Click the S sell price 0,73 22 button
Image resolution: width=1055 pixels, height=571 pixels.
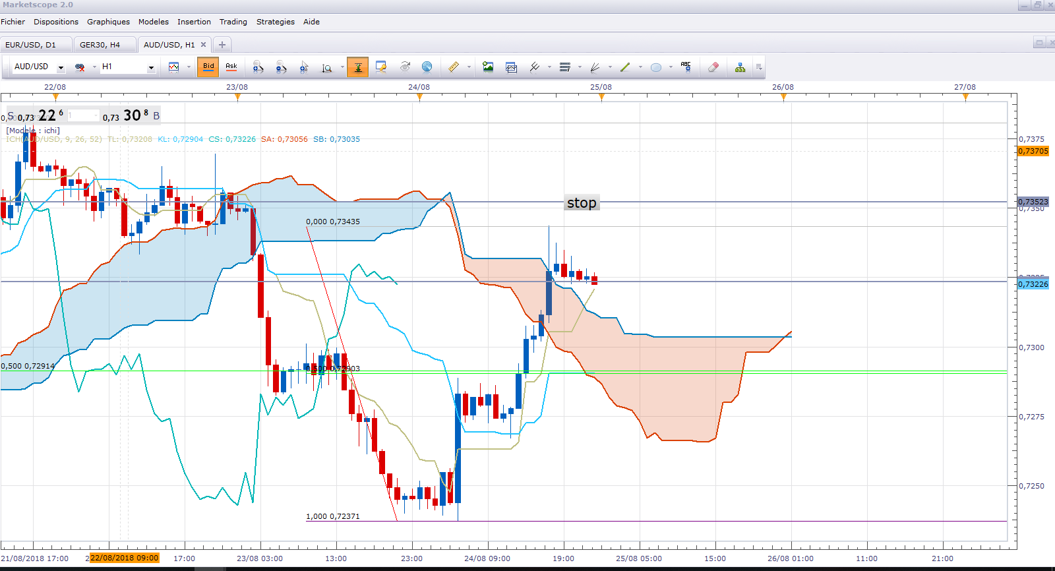coord(35,115)
